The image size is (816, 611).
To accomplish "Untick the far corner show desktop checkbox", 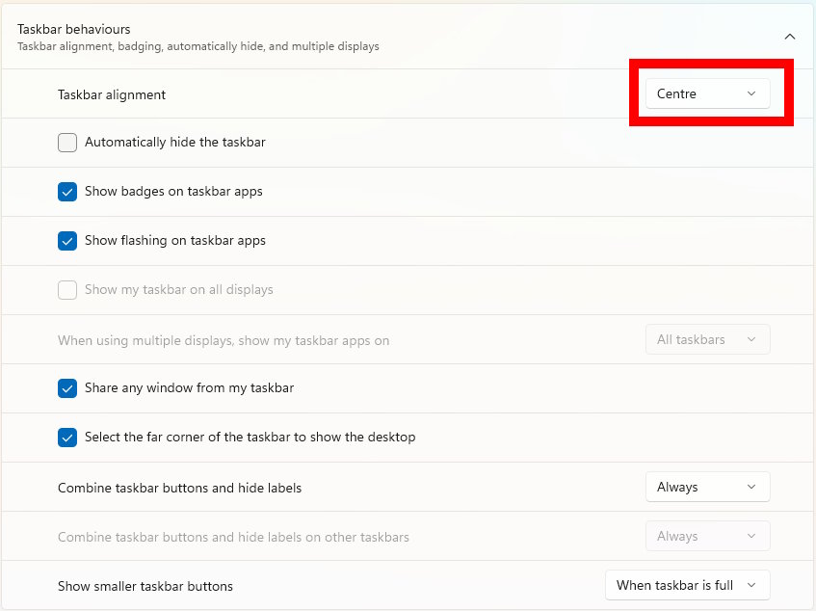I will [67, 438].
